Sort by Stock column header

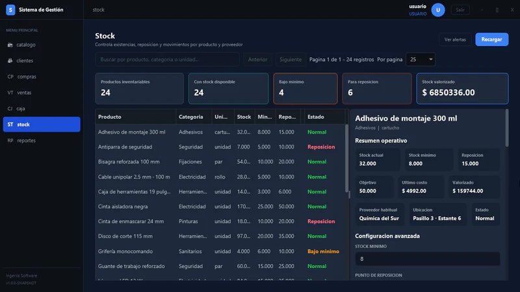pyautogui.click(x=244, y=117)
